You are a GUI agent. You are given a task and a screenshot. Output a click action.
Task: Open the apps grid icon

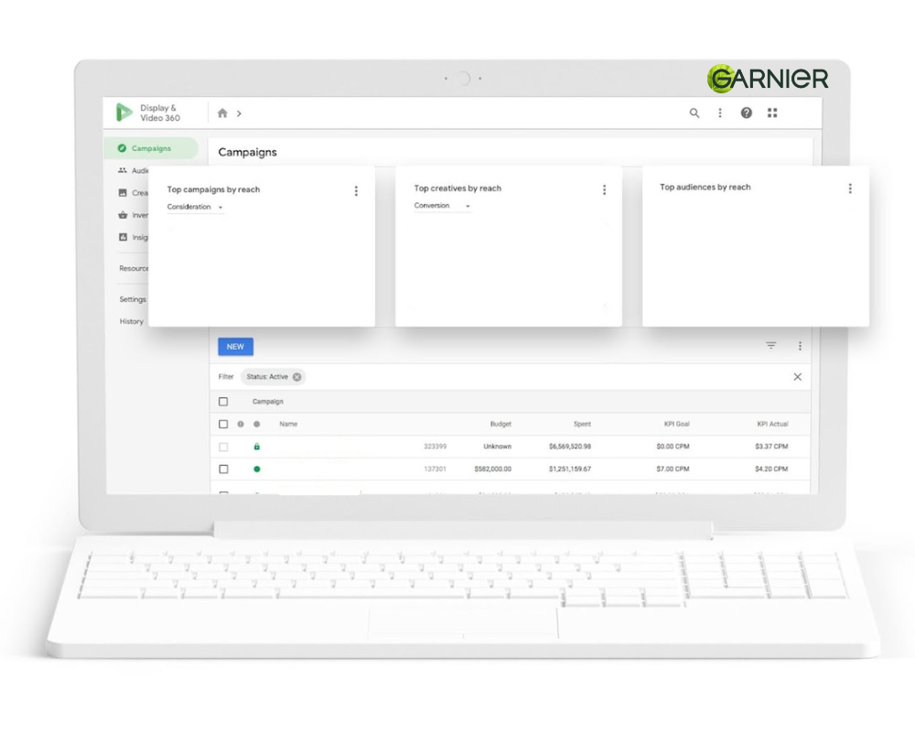coord(772,113)
